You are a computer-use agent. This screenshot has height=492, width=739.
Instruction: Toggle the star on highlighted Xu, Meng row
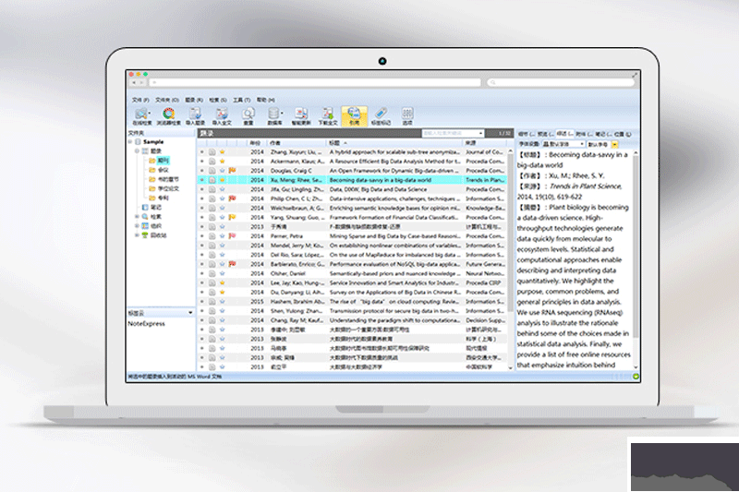click(x=223, y=180)
